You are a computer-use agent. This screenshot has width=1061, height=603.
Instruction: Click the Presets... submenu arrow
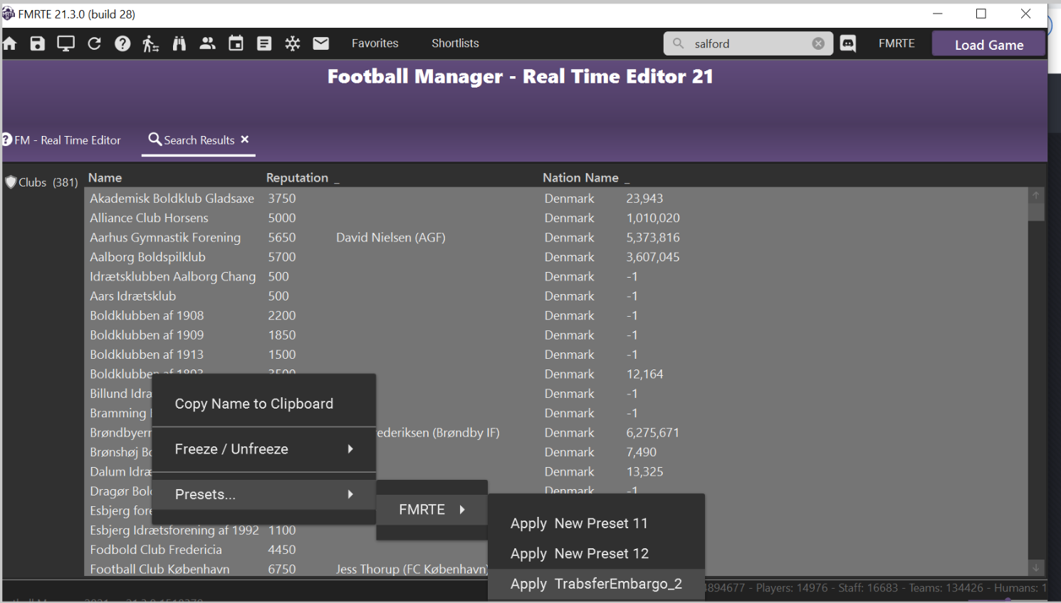tap(350, 494)
